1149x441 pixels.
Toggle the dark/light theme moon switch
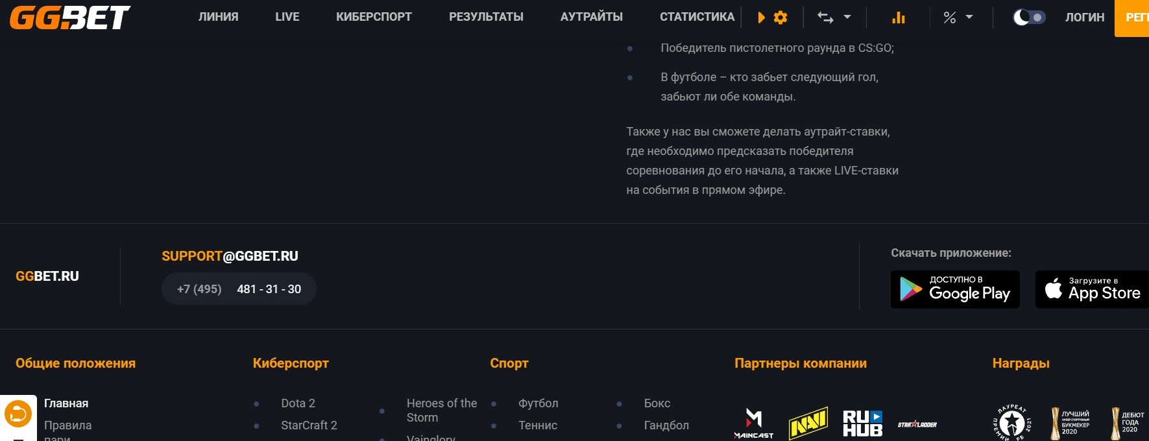pyautogui.click(x=1029, y=18)
